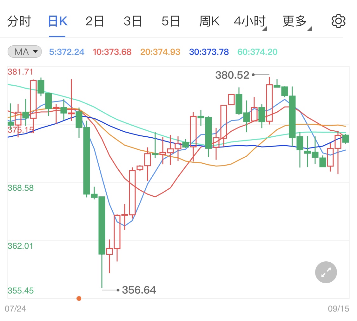357x321 pixels.
Task: Select MA30 value 30:373.78
Action: (x=209, y=52)
